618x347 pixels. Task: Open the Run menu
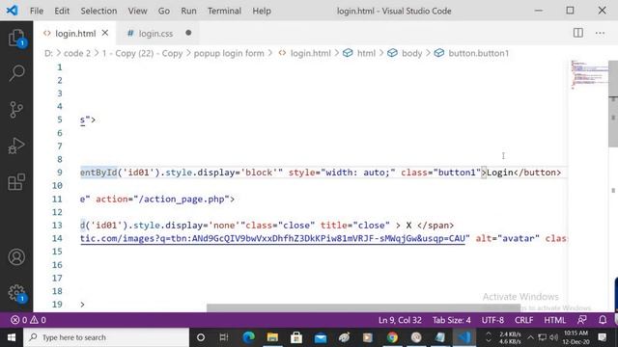coord(188,11)
